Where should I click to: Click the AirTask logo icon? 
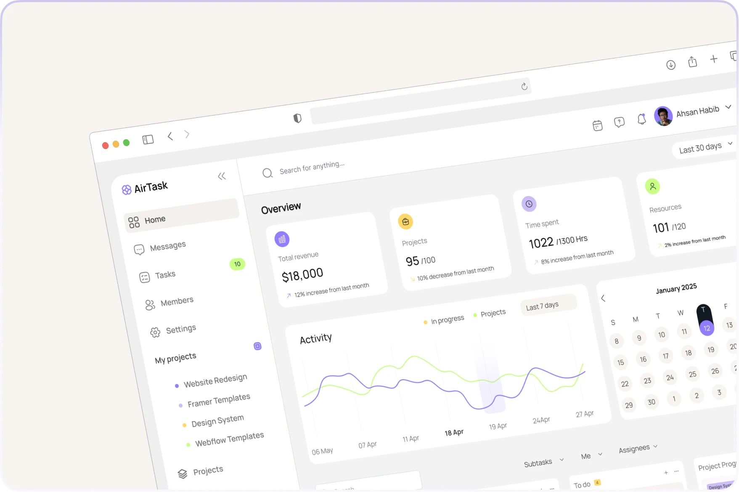click(127, 190)
